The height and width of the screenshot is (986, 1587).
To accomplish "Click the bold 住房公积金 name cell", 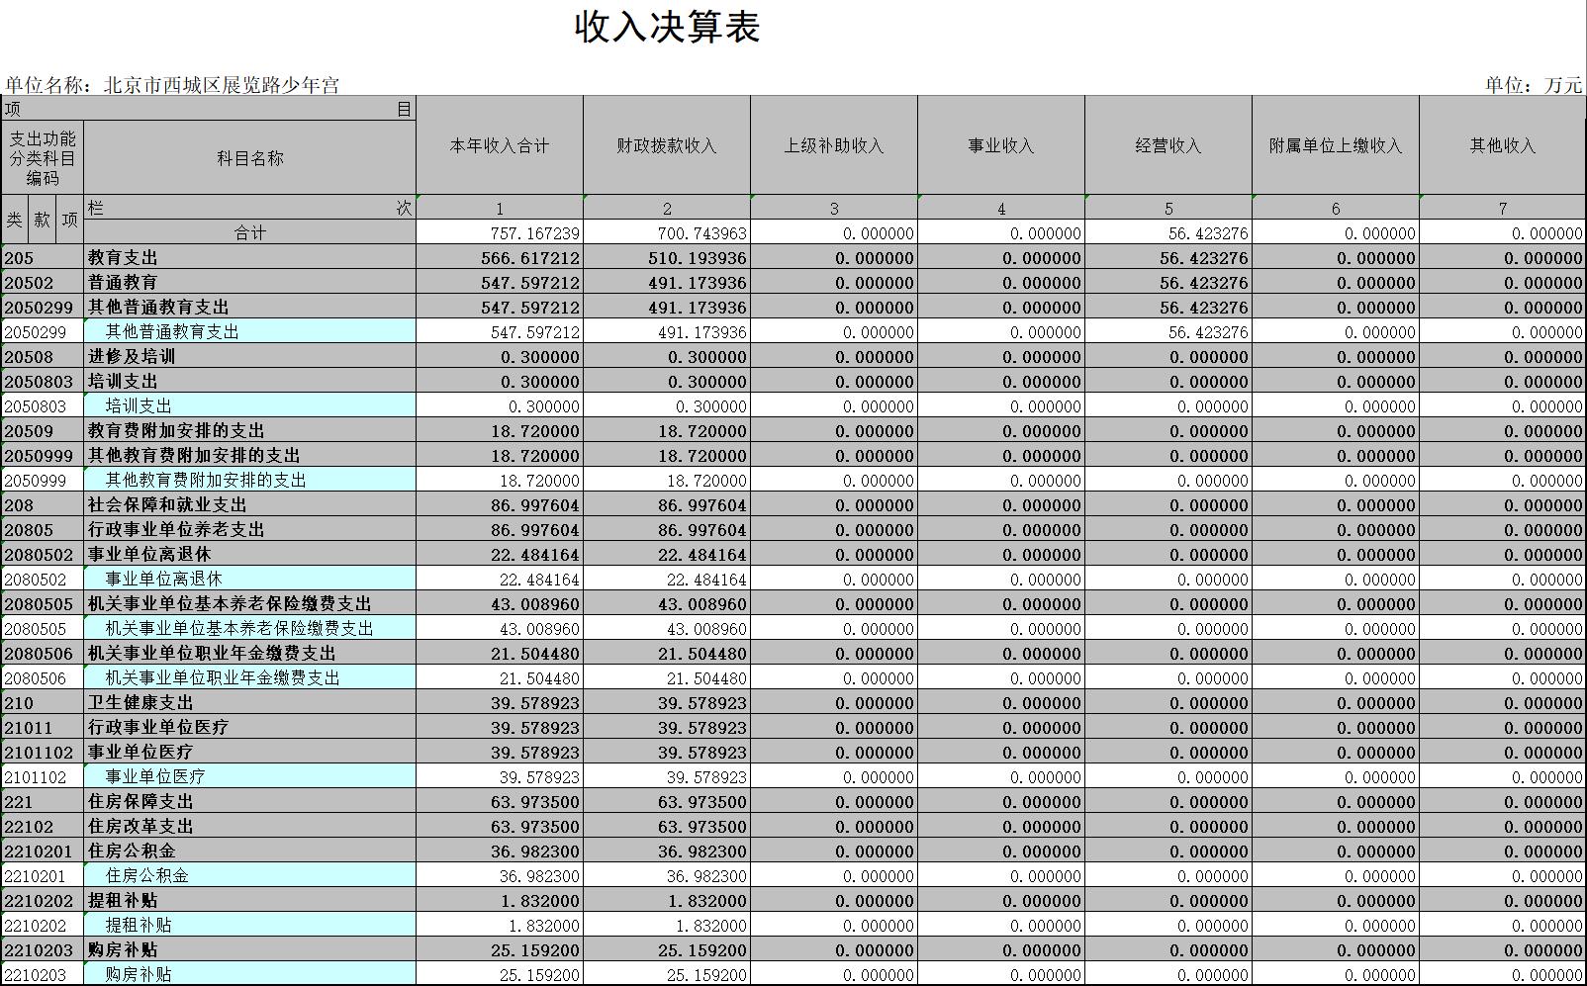I will (x=250, y=851).
